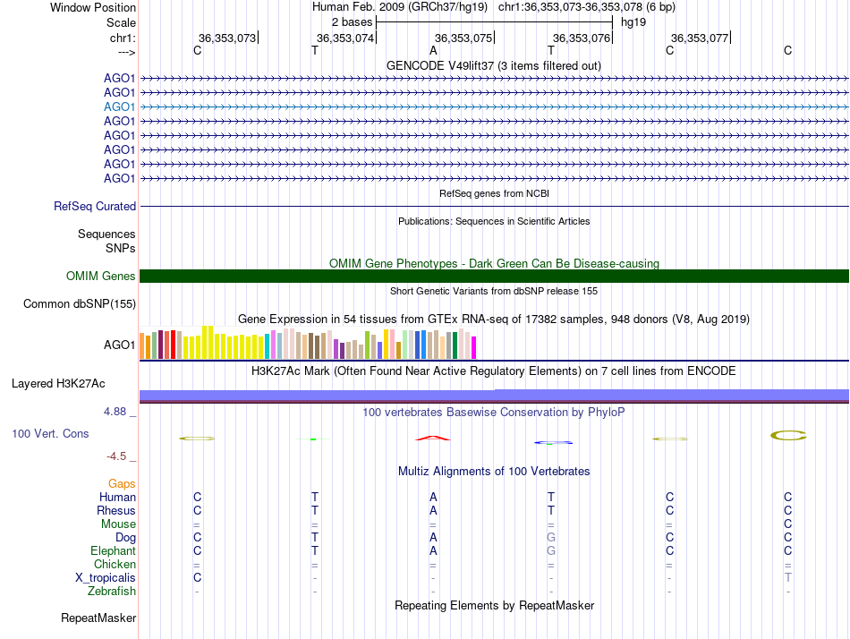Click the T base in X_tropicalis row

[x=788, y=578]
